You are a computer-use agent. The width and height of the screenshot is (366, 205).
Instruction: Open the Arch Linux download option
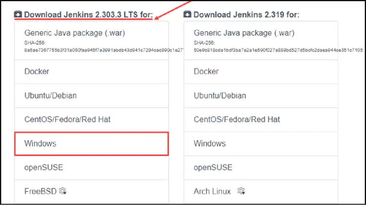point(212,191)
